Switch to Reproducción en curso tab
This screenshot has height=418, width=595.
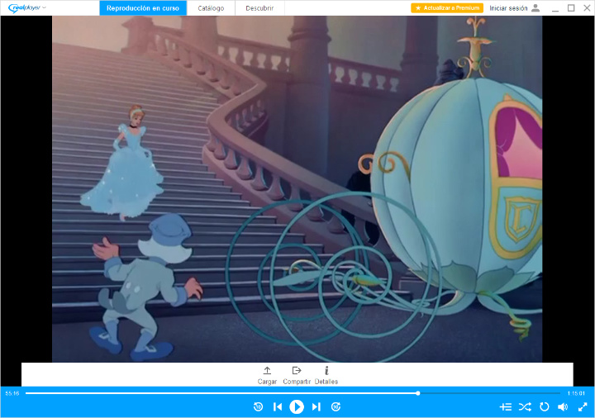pos(143,8)
